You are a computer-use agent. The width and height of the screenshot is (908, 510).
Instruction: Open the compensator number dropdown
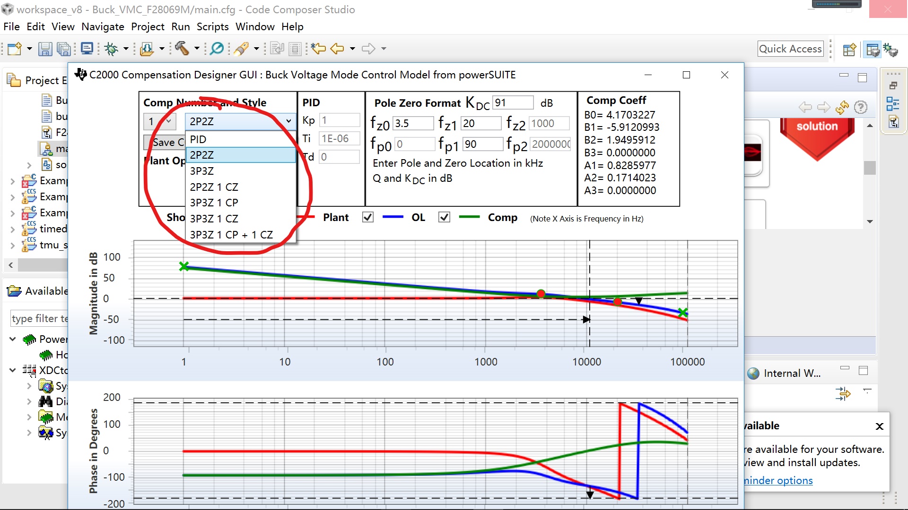click(159, 121)
